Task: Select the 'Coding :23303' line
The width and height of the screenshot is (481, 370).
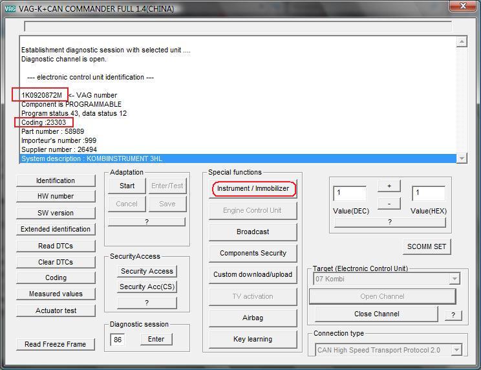Action: tap(43, 122)
